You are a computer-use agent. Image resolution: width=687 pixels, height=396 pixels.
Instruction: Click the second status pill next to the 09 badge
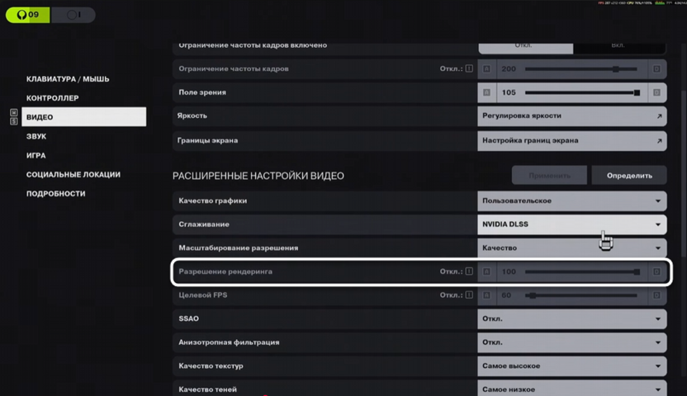(73, 15)
